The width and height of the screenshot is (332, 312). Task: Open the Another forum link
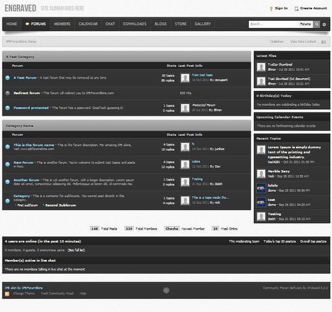pos(27,180)
